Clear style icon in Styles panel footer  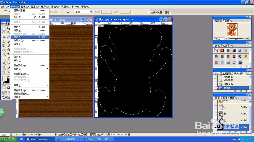(235, 66)
